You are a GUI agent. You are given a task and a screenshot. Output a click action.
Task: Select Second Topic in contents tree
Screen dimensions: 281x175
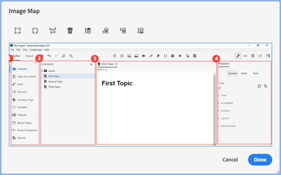point(55,82)
